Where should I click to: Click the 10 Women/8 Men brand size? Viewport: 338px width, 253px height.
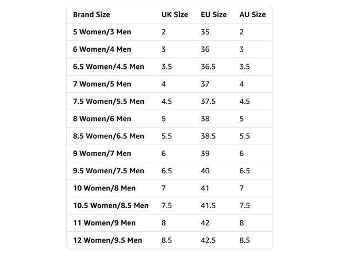tap(105, 188)
